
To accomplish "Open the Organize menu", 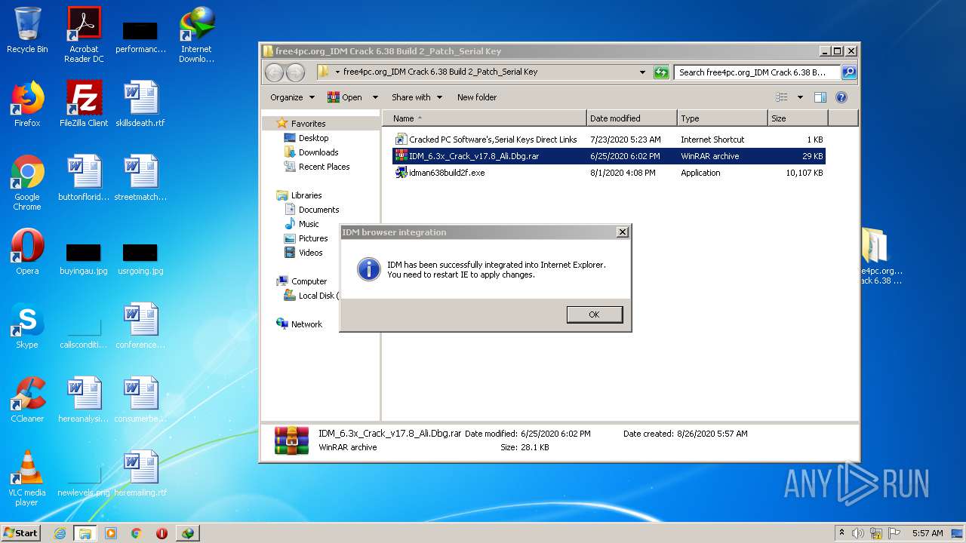I will point(292,97).
